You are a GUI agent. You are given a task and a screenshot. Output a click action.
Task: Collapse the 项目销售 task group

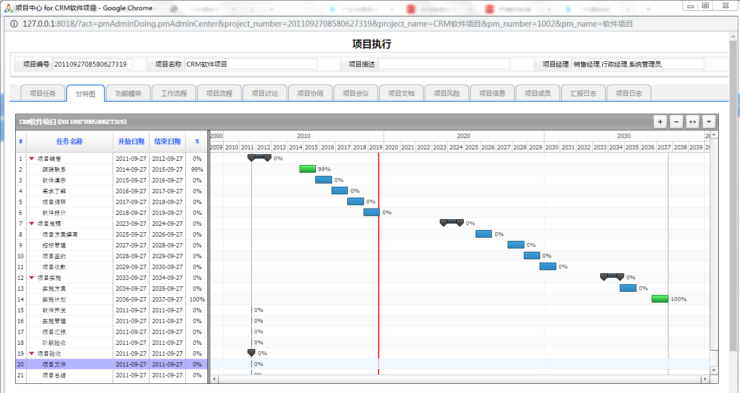pos(31,159)
